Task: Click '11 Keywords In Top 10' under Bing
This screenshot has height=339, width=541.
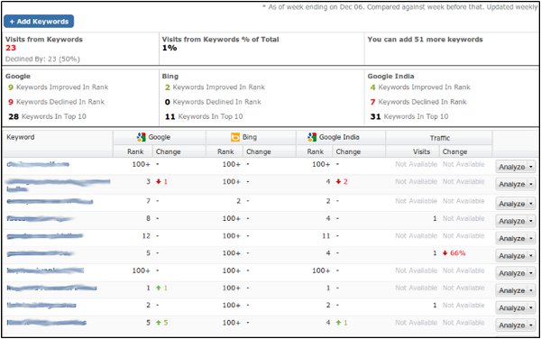Action: (x=204, y=116)
